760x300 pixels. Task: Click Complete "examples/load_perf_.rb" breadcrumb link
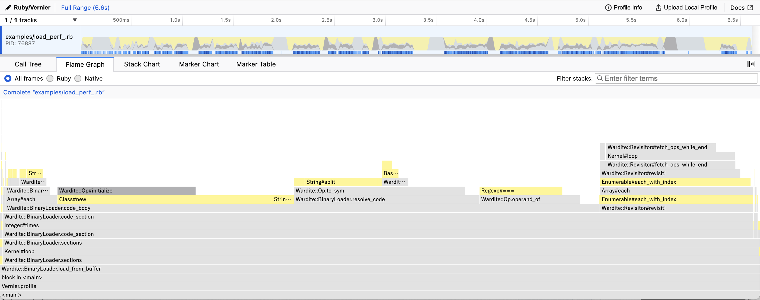[54, 92]
